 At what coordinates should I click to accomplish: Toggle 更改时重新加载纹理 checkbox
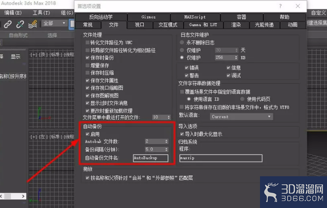[x=88, y=110]
